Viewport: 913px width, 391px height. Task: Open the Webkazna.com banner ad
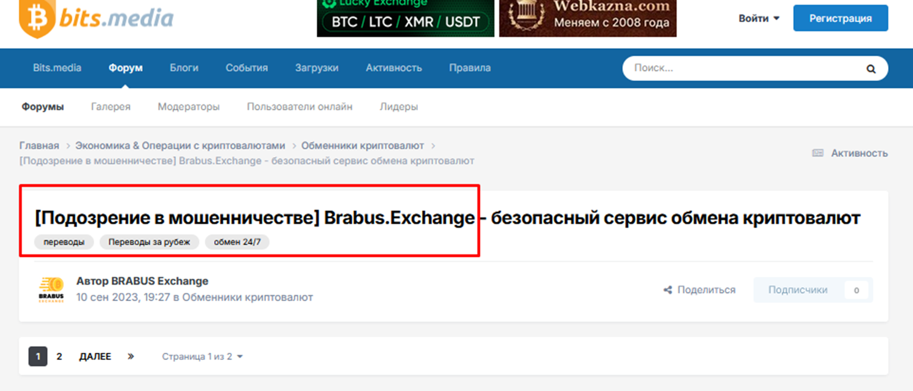[588, 18]
